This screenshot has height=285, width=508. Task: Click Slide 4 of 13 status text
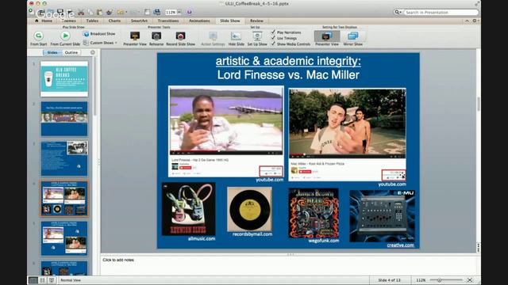pos(389,280)
